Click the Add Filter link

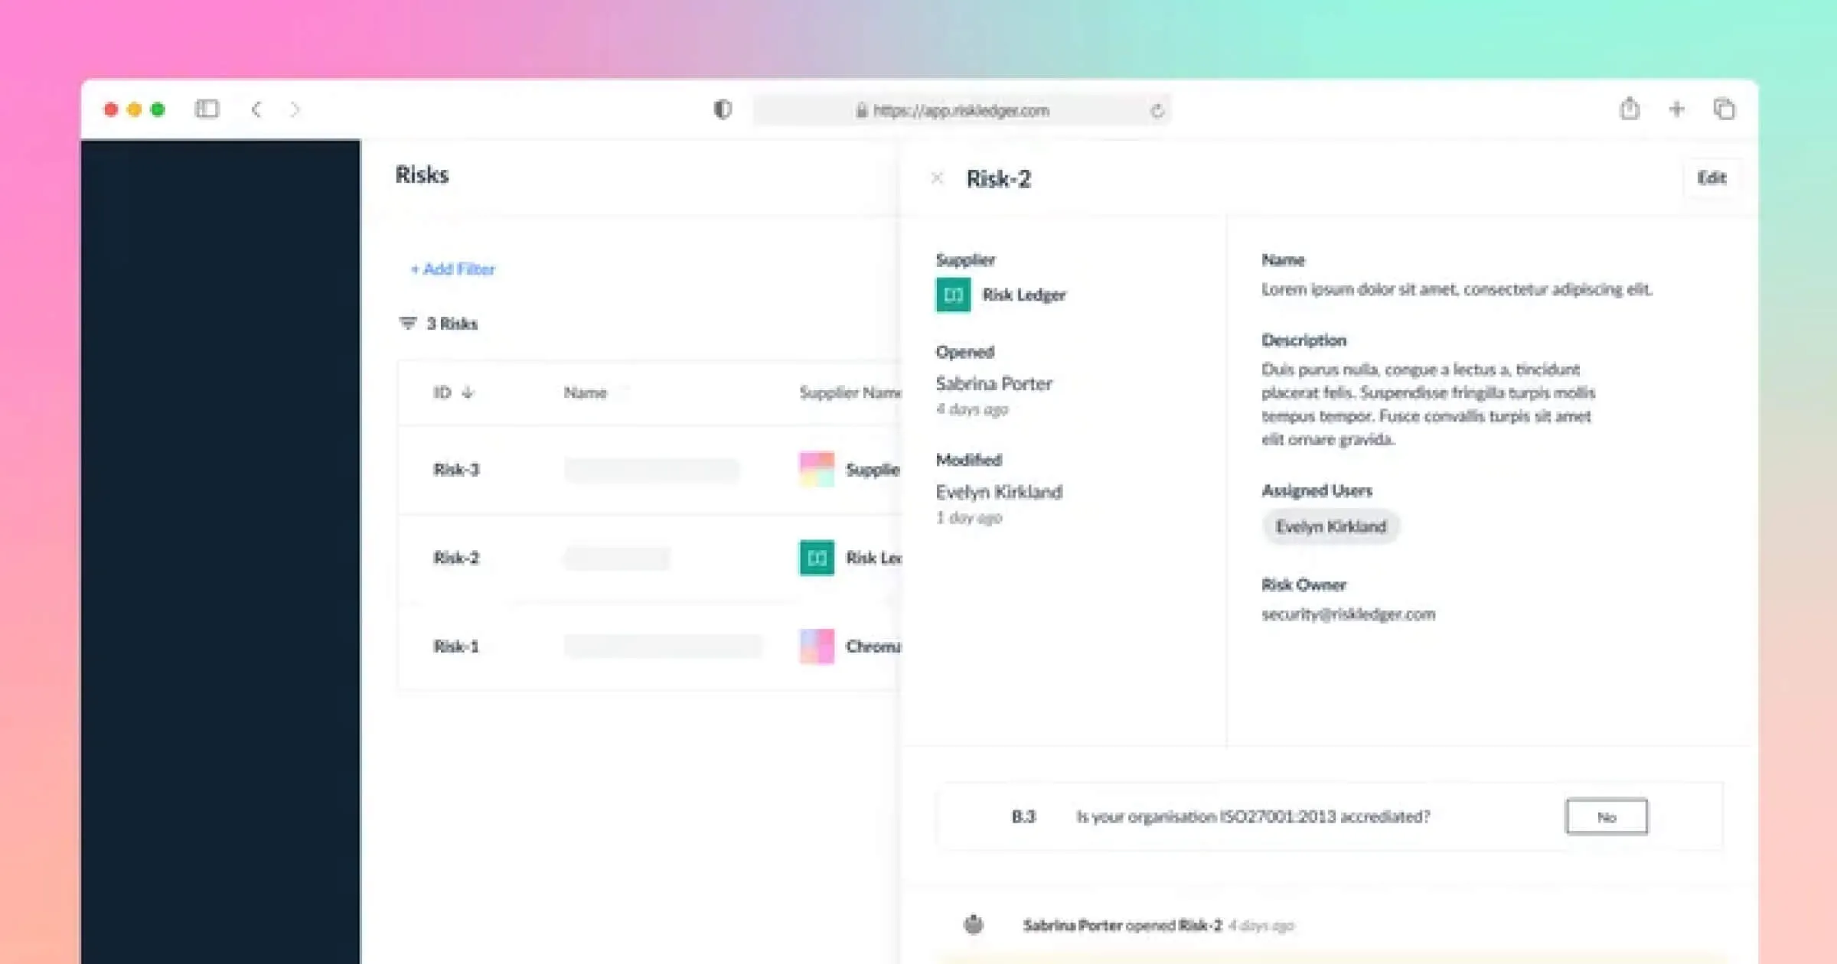[x=452, y=269]
